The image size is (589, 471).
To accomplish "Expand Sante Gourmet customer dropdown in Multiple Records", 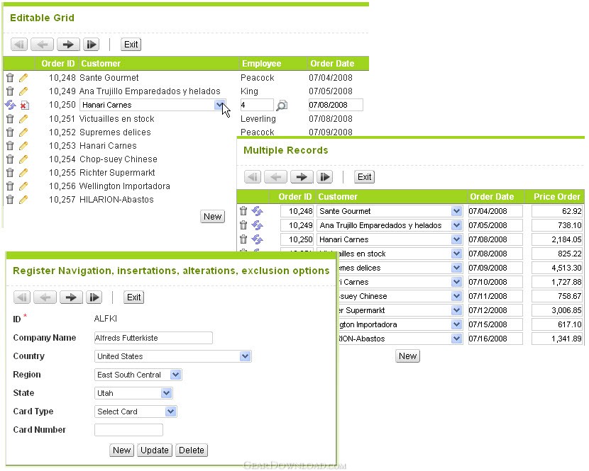I will 456,211.
